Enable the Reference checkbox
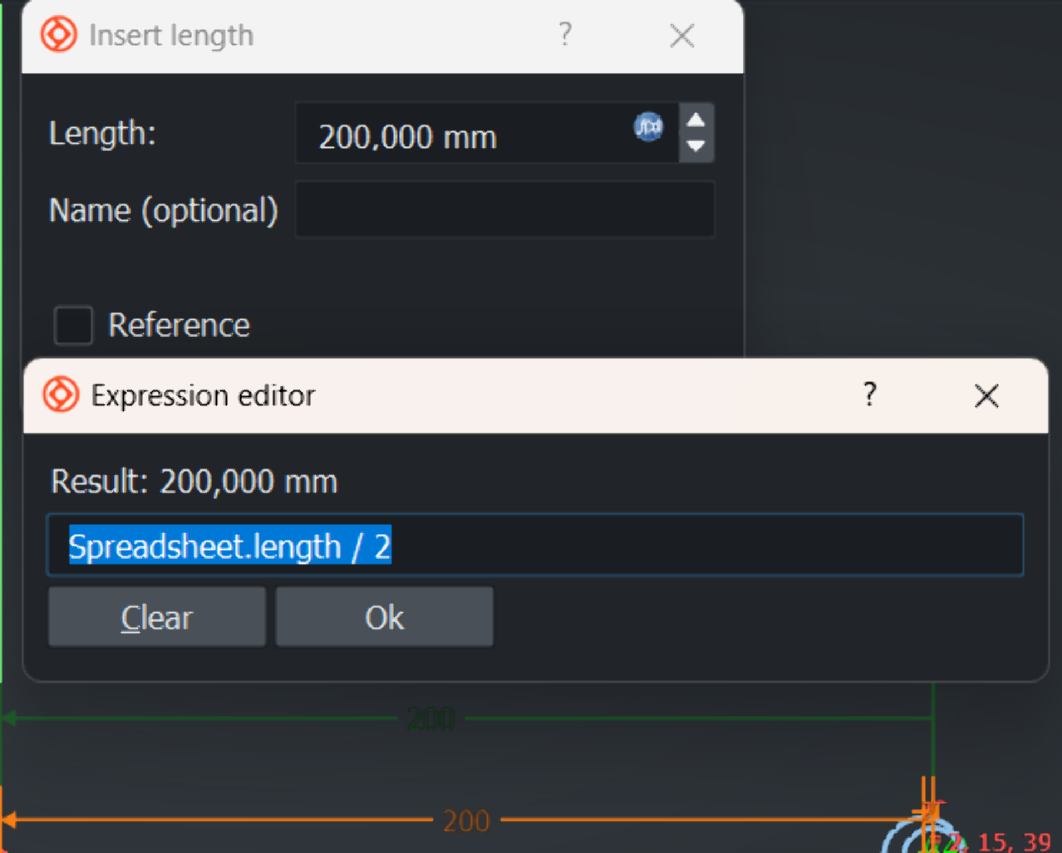Screen dimensions: 1062x853 [x=73, y=325]
